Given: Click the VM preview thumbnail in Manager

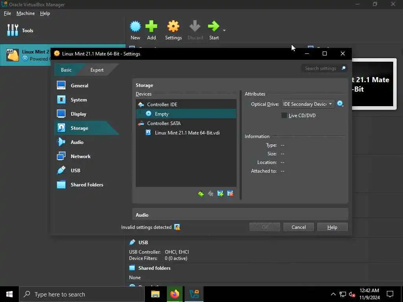Looking at the screenshot, I should pyautogui.click(x=374, y=84).
